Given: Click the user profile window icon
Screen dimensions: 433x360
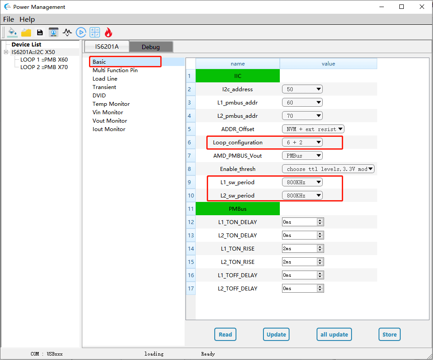Looking at the screenshot, I should tap(54, 32).
